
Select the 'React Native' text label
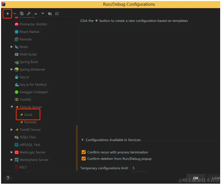pyautogui.click(x=30, y=32)
